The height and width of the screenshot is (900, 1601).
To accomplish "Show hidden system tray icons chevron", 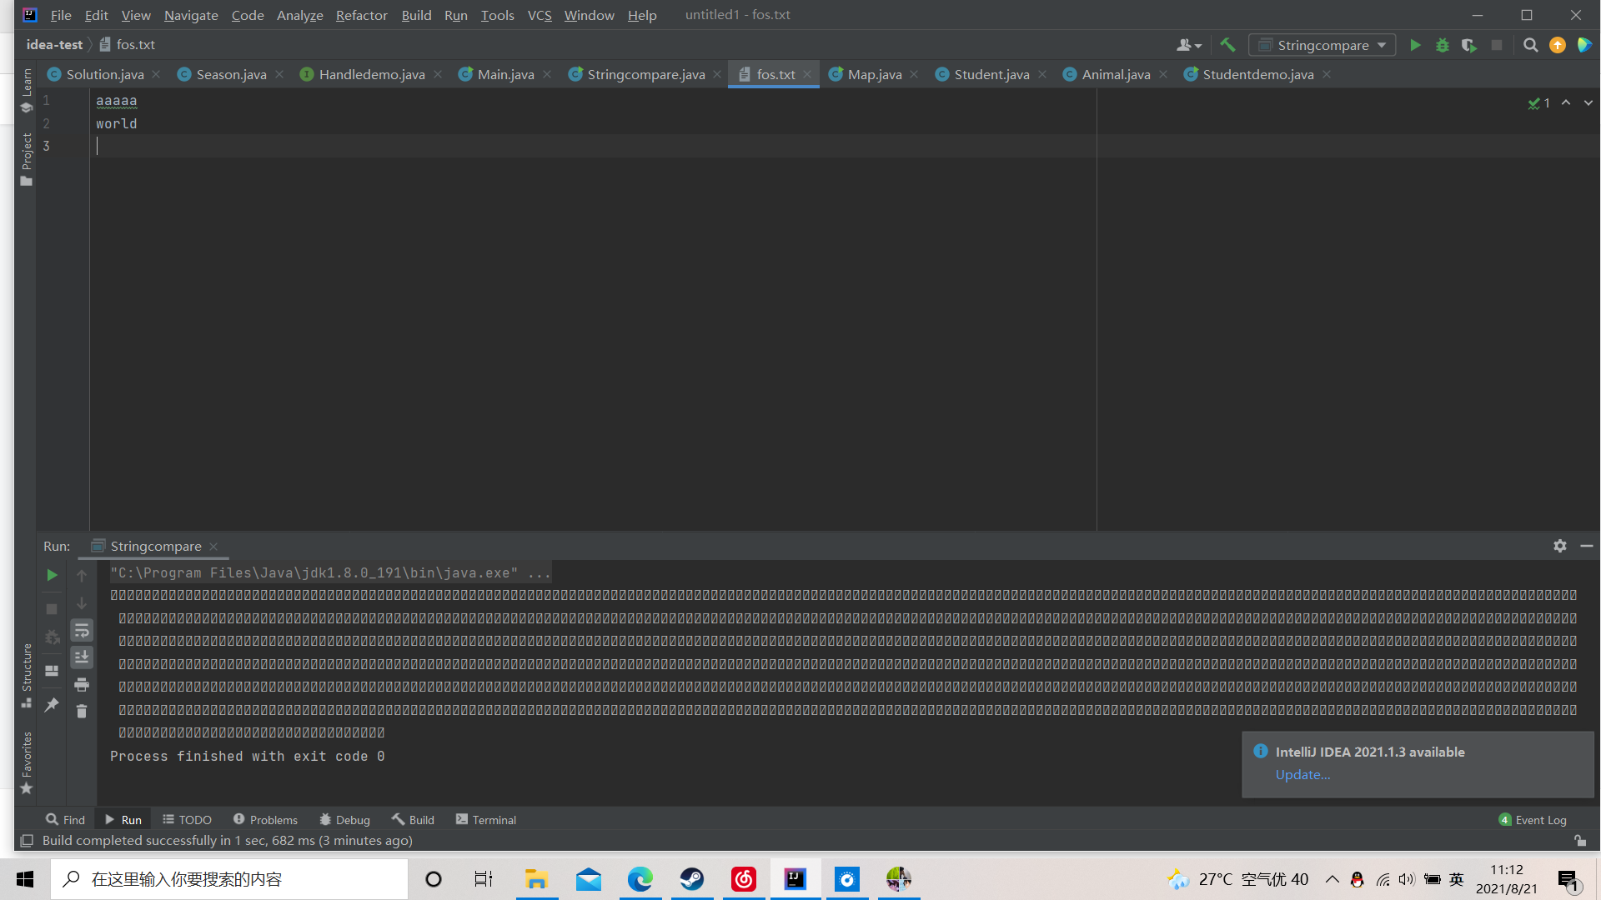I will (1332, 879).
